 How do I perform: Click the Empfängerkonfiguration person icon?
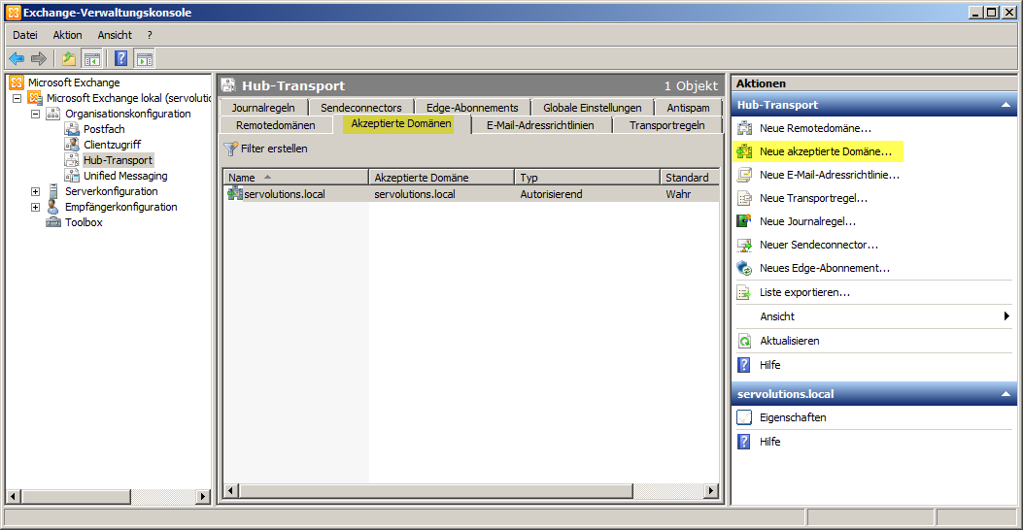click(53, 207)
